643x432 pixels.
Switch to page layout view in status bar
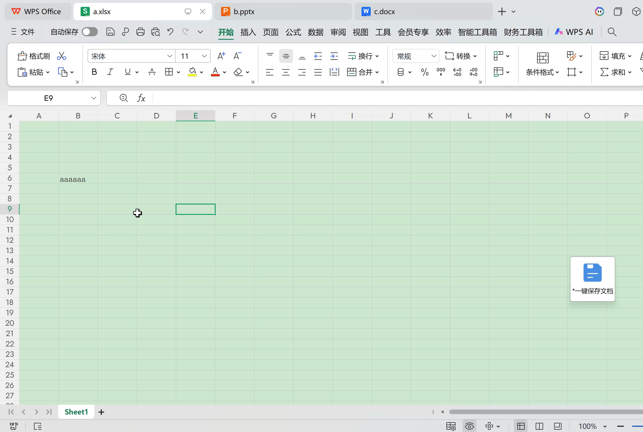(x=558, y=426)
